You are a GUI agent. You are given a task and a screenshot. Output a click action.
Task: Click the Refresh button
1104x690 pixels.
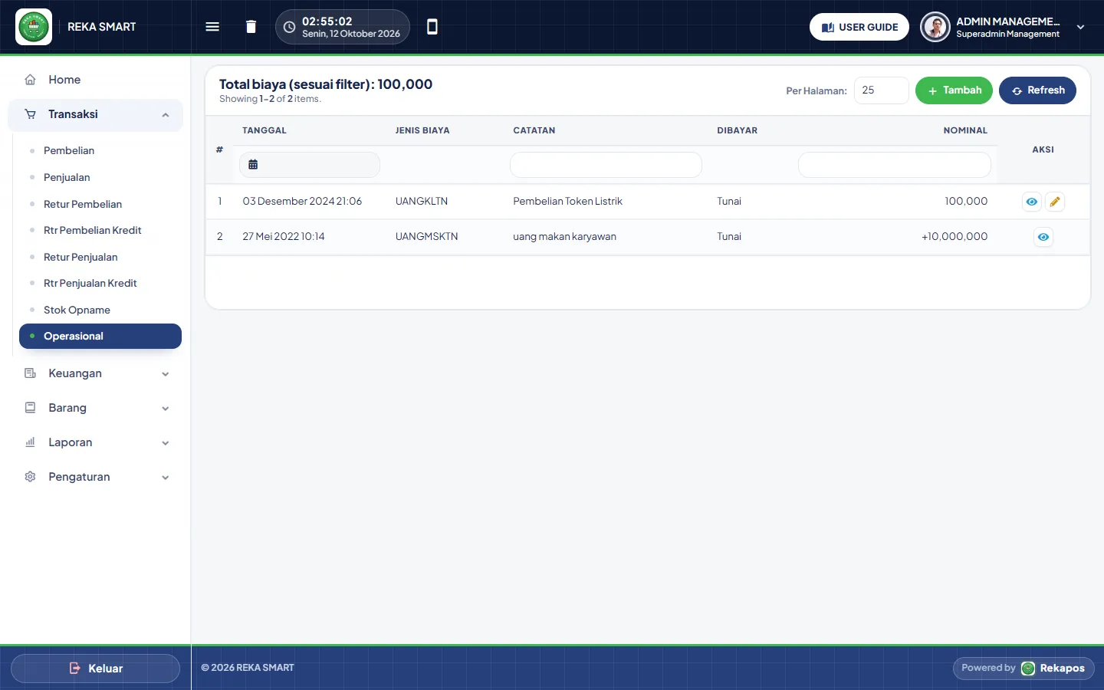(1037, 90)
